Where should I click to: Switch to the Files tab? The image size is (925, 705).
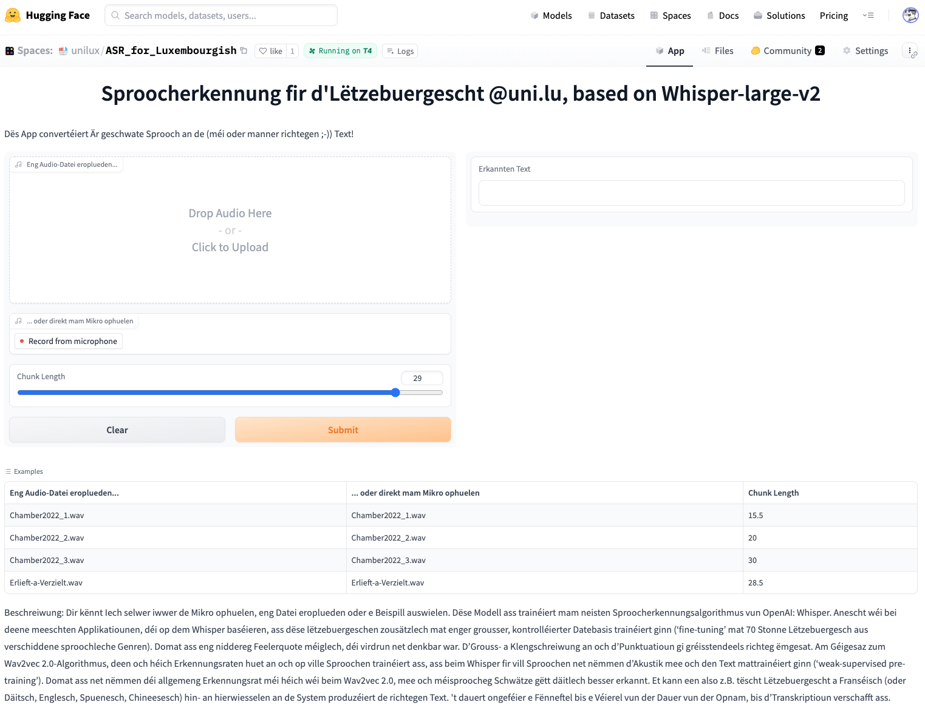(x=717, y=51)
